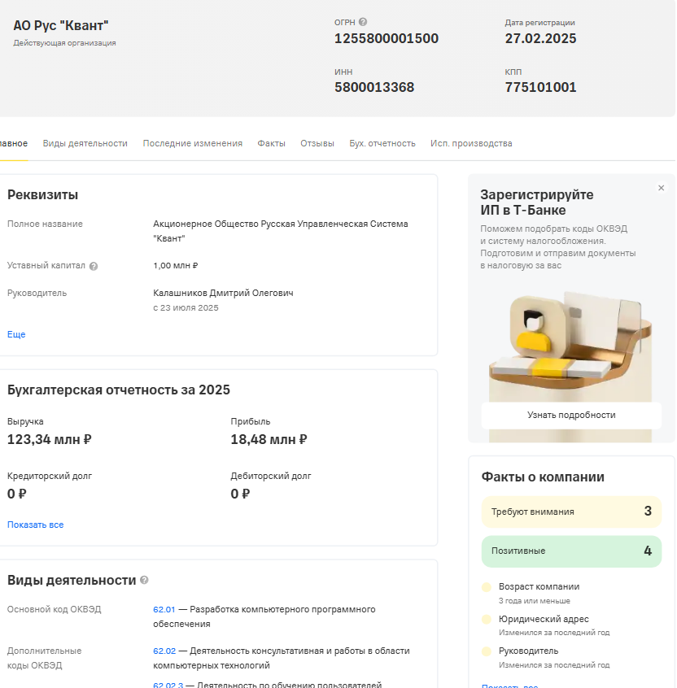Click the ОГРН number 1255800001500
Viewport: 677px width, 688px height.
pyautogui.click(x=387, y=38)
